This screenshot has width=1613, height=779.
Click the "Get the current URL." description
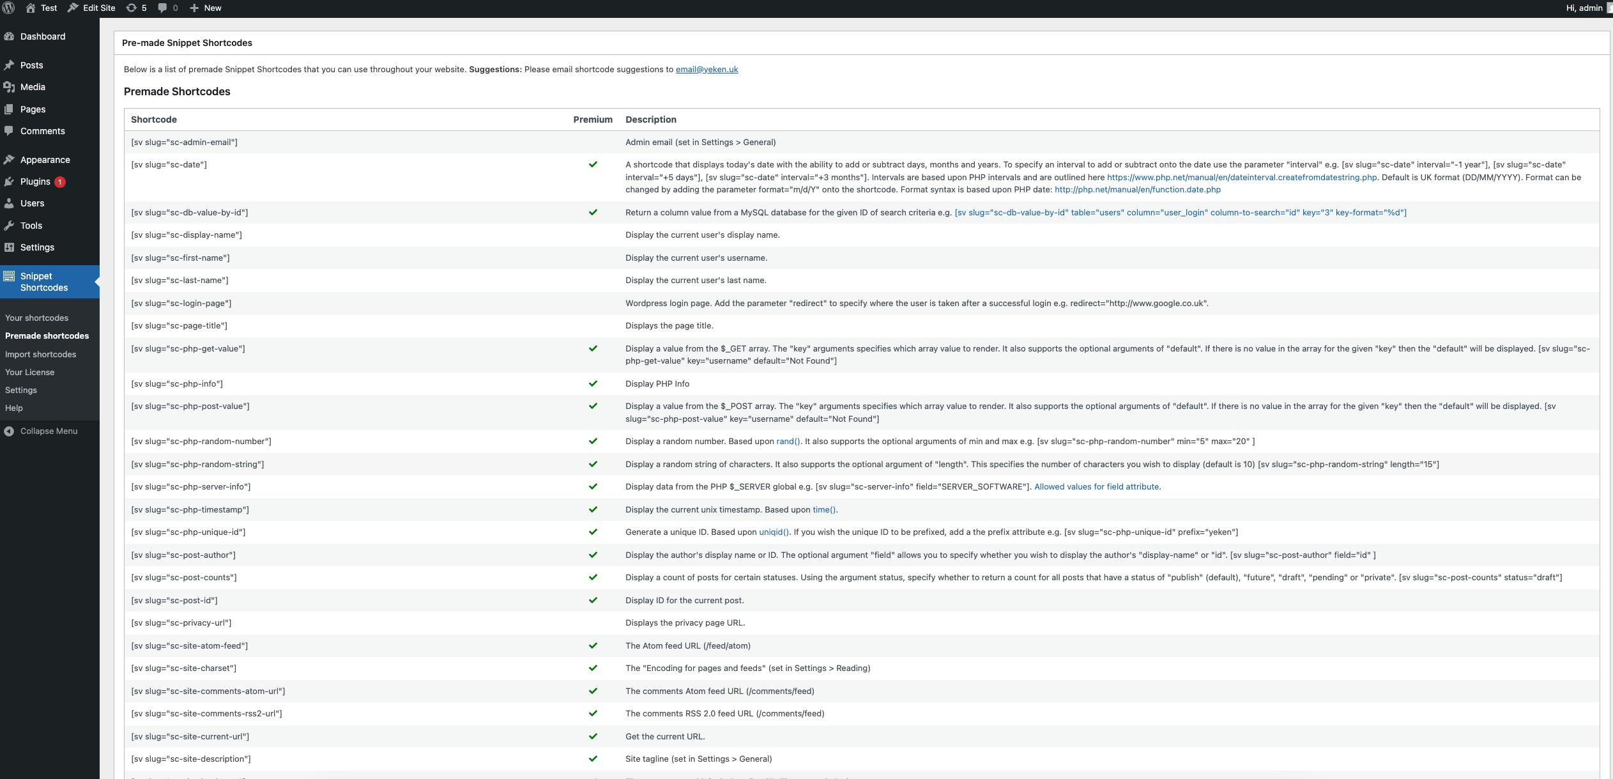(x=665, y=736)
